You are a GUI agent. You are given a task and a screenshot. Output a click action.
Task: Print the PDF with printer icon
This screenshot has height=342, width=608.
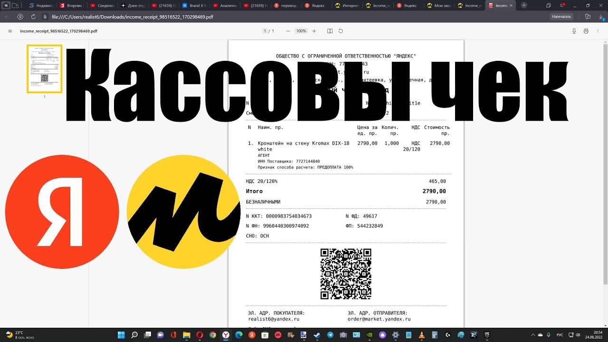coord(586,31)
